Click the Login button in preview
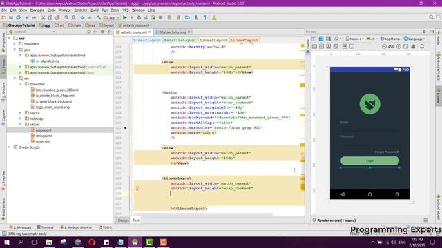The image size is (442, 248). coord(369,161)
